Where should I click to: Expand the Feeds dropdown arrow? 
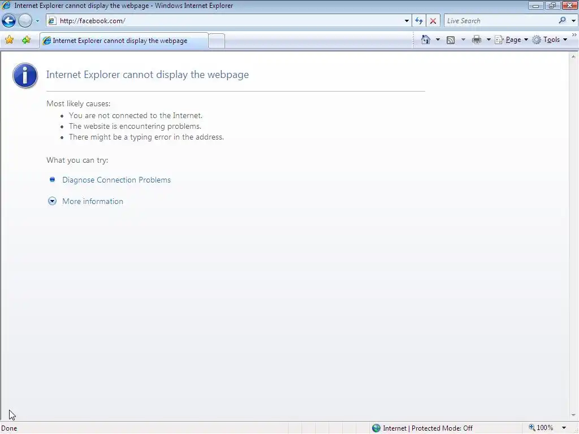(x=463, y=40)
